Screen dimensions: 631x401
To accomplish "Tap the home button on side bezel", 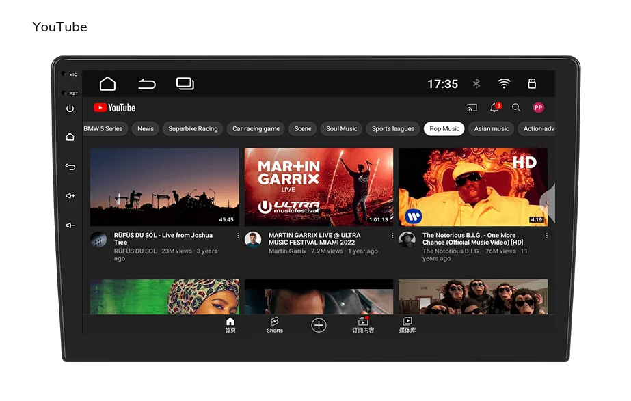I will pos(70,137).
